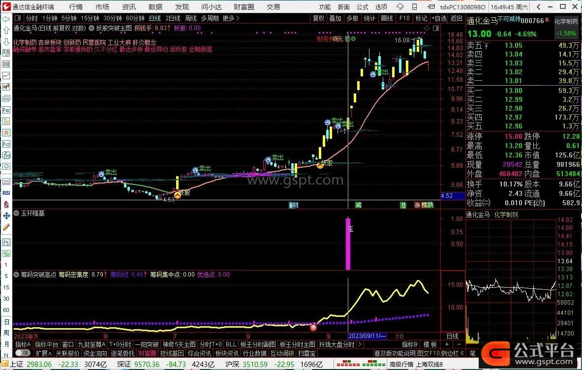
Task: Click the left-pointing back arrow in sidebar
Action: (6, 19)
